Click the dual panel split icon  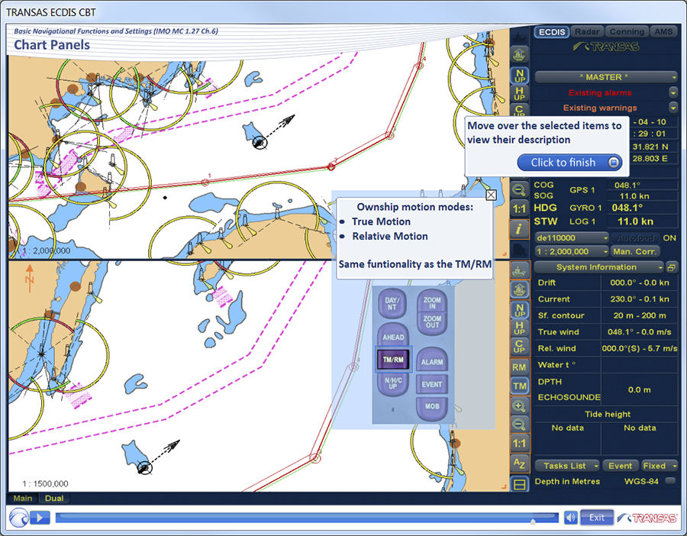click(520, 484)
